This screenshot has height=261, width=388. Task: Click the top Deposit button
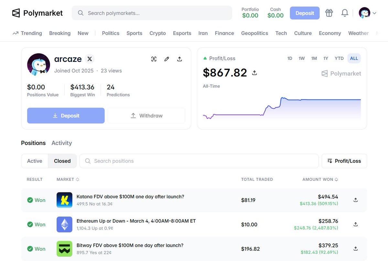tap(305, 13)
